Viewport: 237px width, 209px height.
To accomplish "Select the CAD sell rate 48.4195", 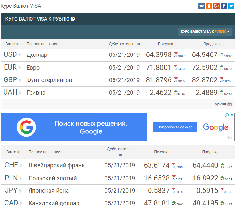I will coord(205,203).
